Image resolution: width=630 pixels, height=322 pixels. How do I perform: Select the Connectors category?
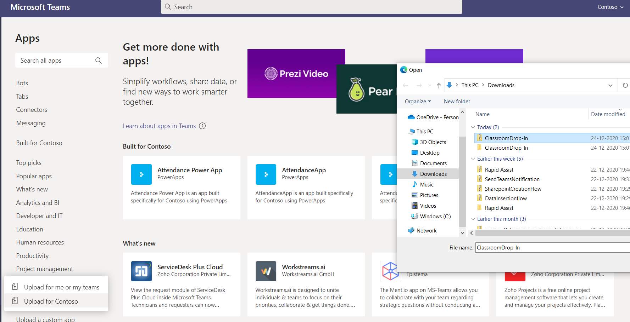32,110
